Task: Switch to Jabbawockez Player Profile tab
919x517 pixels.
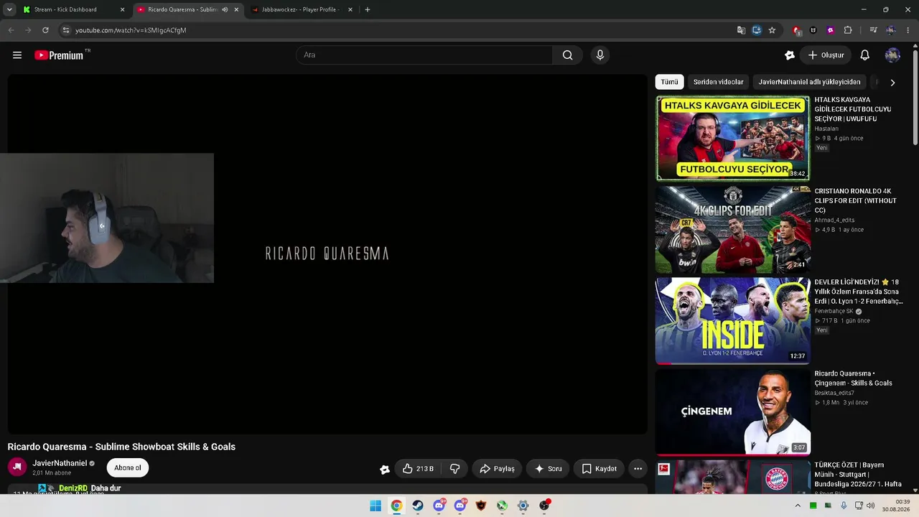Action: [x=300, y=10]
